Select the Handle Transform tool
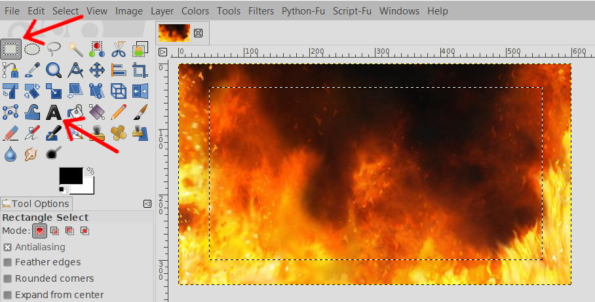This screenshot has height=302, width=595. point(97,91)
